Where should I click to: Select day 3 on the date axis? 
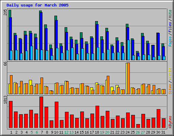(21, 132)
